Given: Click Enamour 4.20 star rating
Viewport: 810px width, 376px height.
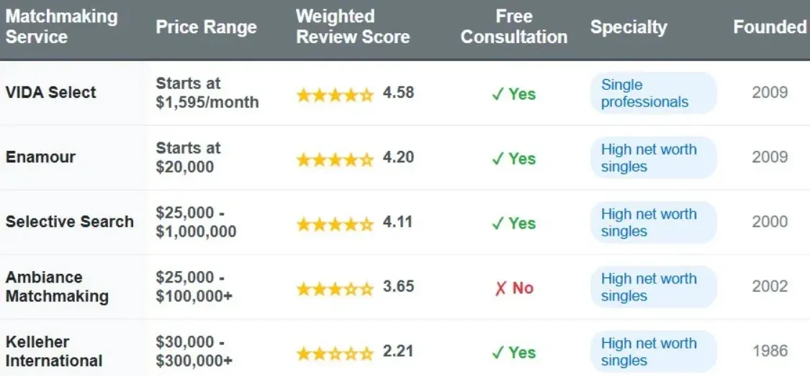Looking at the screenshot, I should coord(335,158).
